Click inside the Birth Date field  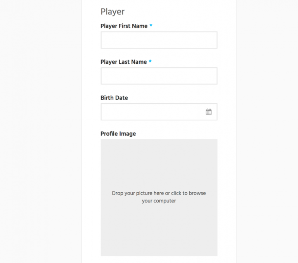(x=151, y=112)
